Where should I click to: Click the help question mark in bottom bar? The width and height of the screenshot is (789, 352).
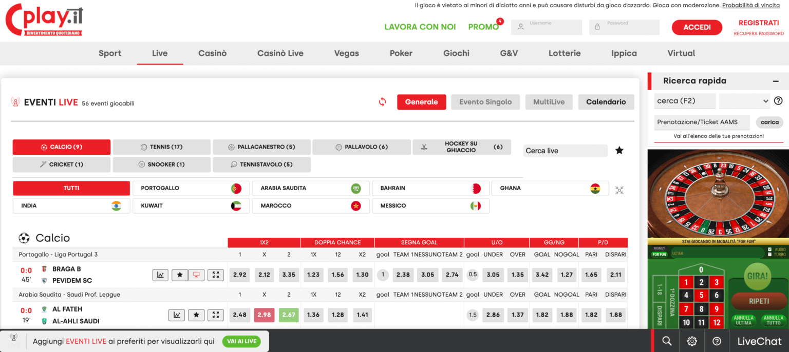tap(717, 341)
